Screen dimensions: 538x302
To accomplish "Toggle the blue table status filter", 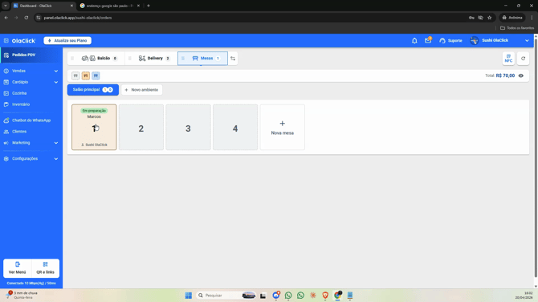I will (96, 75).
